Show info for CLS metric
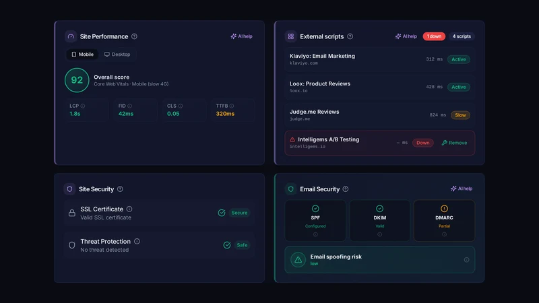 181,106
